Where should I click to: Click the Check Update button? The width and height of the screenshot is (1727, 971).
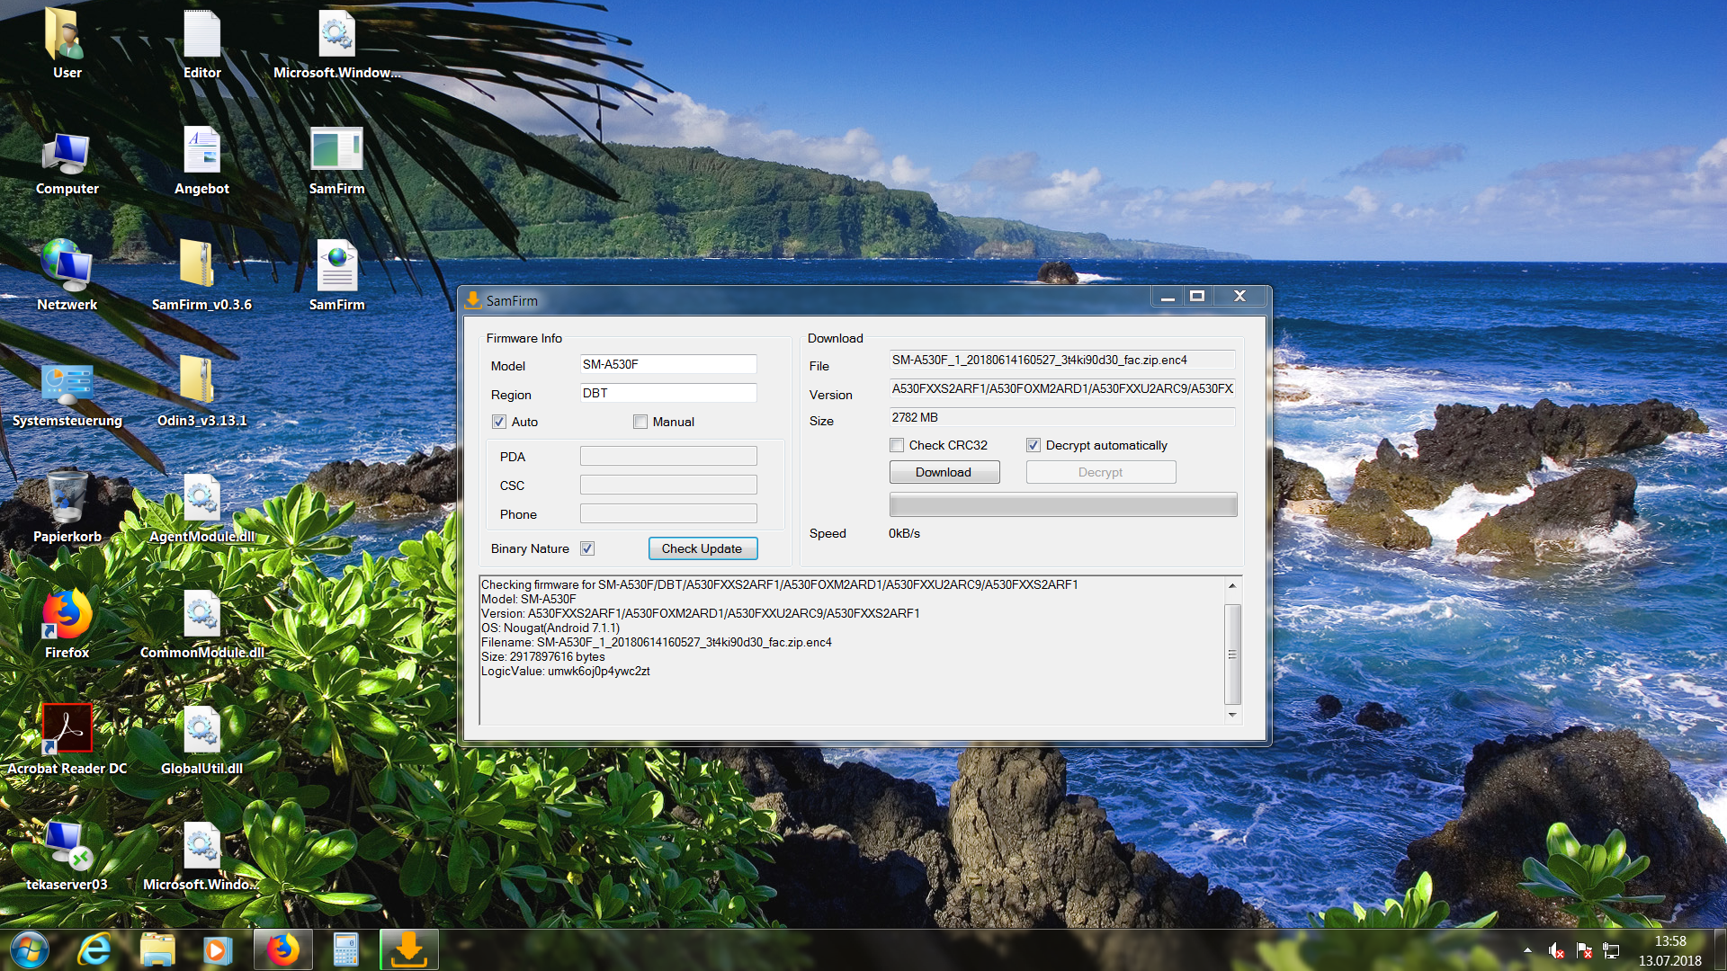[702, 548]
